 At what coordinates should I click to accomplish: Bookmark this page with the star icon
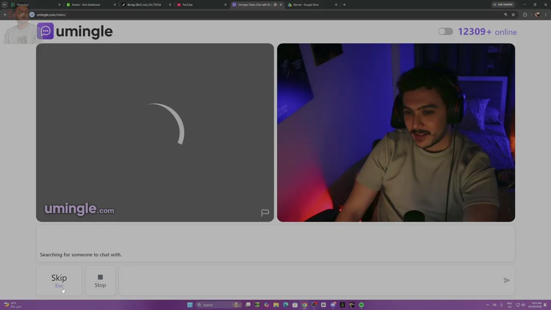[513, 15]
